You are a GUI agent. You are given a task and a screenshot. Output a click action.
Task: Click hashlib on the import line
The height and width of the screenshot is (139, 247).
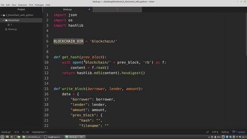pos(76,25)
